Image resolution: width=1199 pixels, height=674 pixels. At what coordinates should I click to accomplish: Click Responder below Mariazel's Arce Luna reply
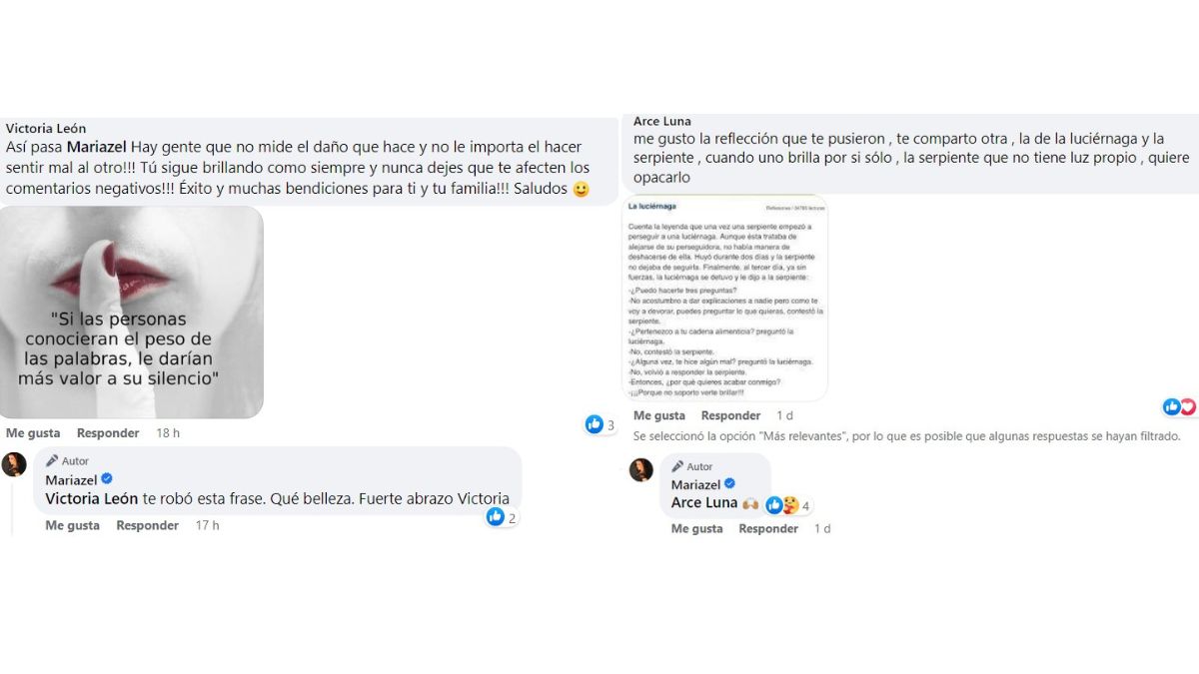coord(768,528)
